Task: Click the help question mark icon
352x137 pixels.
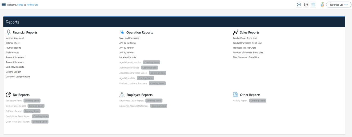Action: click(x=306, y=5)
